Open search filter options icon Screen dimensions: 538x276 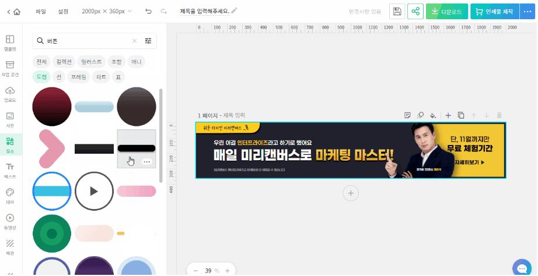coord(148,41)
